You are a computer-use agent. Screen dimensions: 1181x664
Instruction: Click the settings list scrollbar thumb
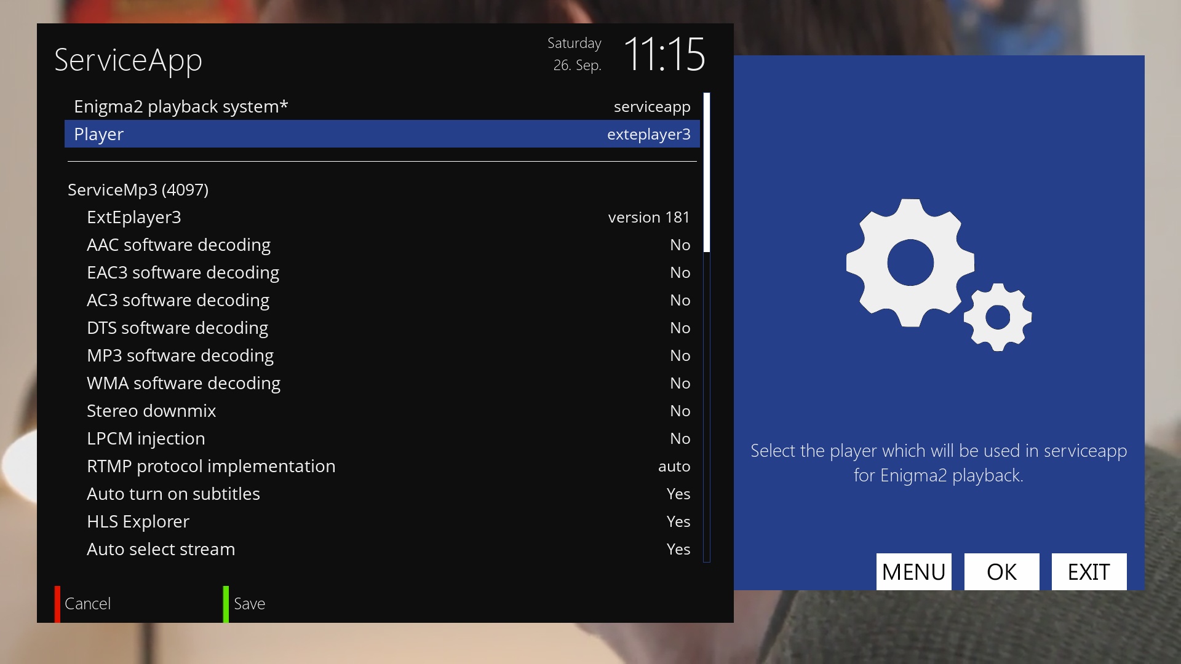click(x=707, y=172)
